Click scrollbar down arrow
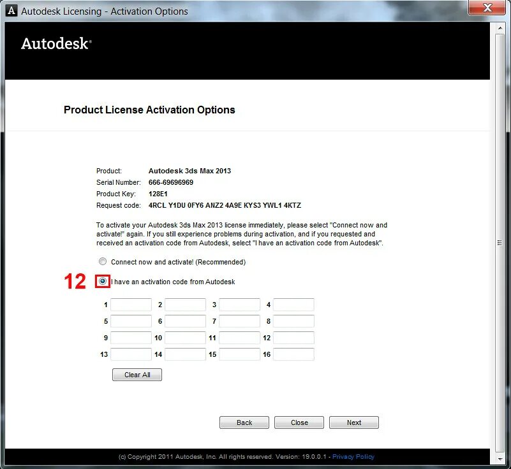 click(500, 459)
